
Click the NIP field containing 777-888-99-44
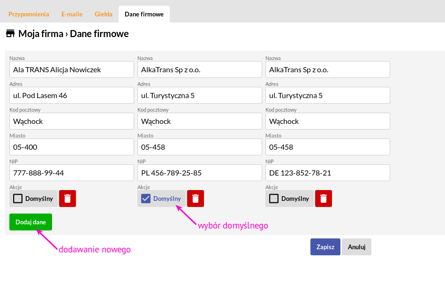[72, 173]
